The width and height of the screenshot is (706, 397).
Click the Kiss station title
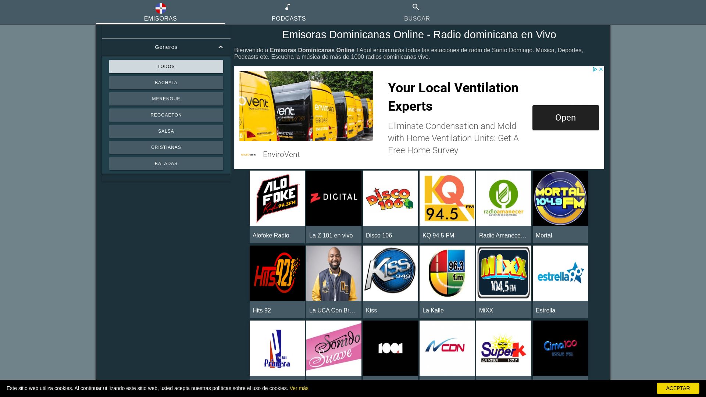coord(371,310)
